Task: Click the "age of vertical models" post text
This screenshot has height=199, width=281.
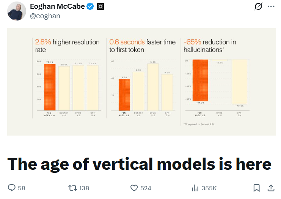Action: (x=140, y=164)
